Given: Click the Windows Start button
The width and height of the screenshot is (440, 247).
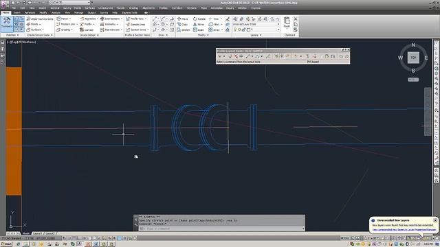Looking at the screenshot, I should pyautogui.click(x=6, y=244).
